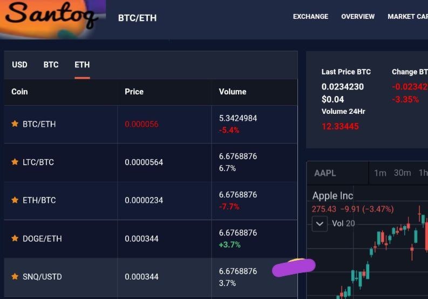This screenshot has height=299, width=428.
Task: Expand the chart legend chevron
Action: (x=320, y=223)
